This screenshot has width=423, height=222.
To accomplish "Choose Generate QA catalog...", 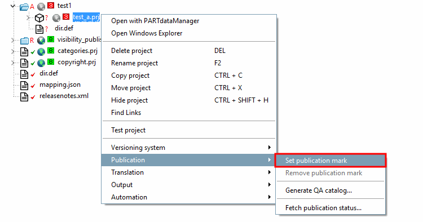I will (x=331, y=190).
